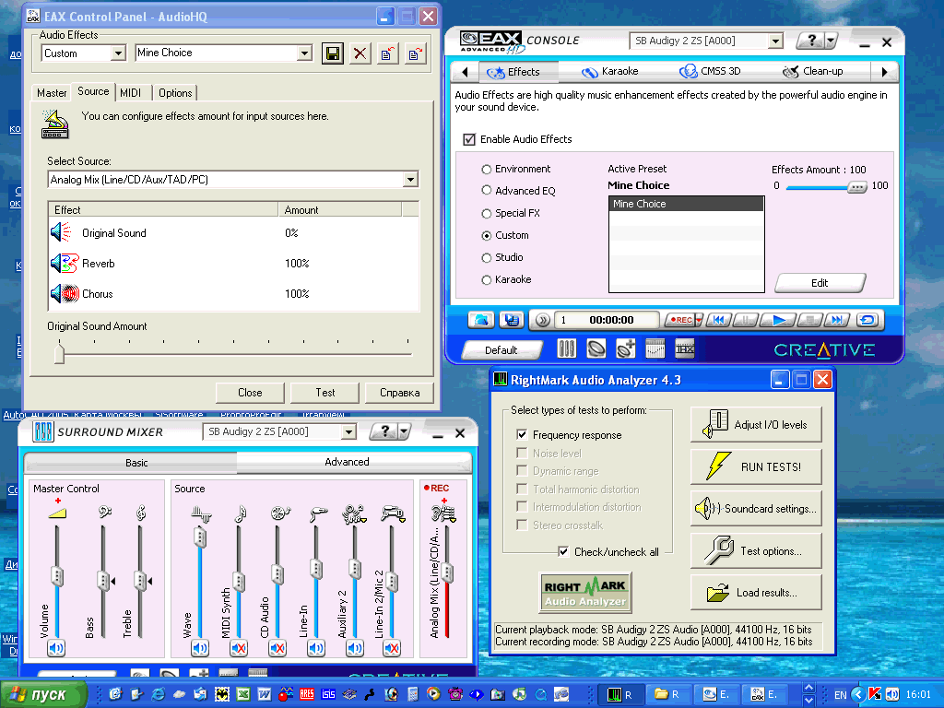This screenshot has height=708, width=944.
Task: Select the Environment radio option
Action: 487,170
